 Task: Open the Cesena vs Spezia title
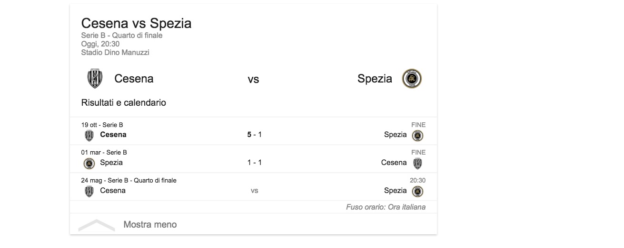point(136,23)
